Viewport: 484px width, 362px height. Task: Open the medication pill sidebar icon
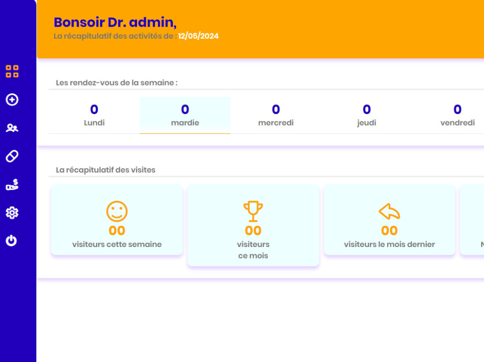pos(12,156)
